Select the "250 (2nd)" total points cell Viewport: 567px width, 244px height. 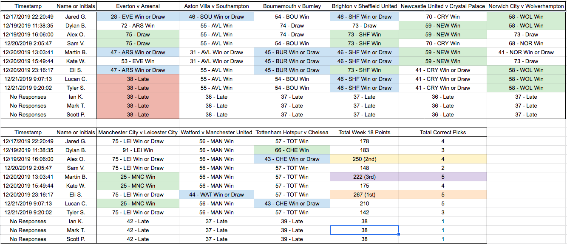tap(364, 159)
